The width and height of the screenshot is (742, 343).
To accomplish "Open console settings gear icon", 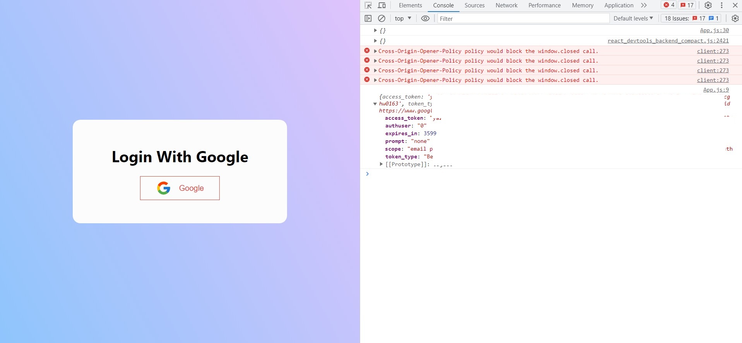I will click(x=735, y=18).
